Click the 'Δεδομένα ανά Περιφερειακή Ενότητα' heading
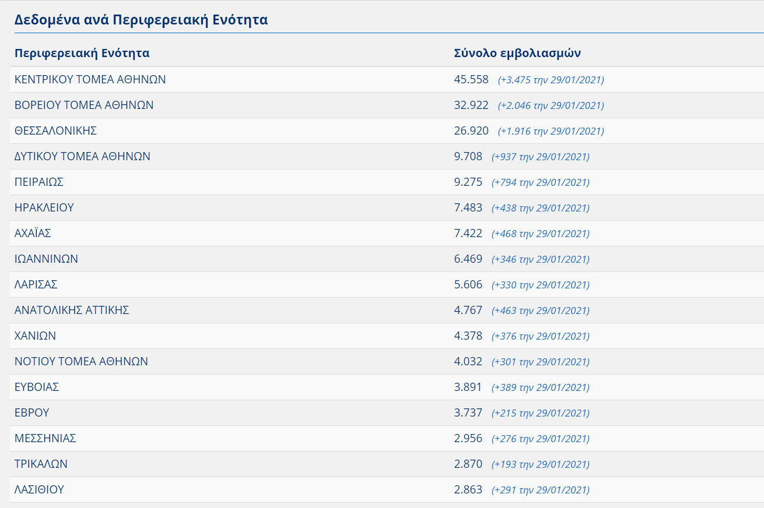The width and height of the screenshot is (764, 508). [x=141, y=20]
